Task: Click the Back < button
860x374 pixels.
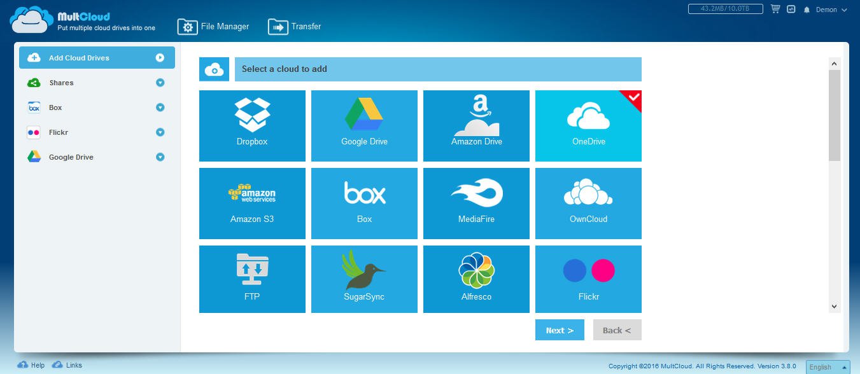Action: [617, 330]
